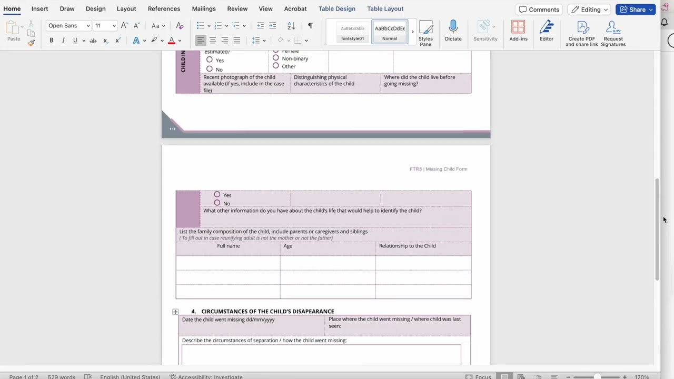This screenshot has height=379, width=674.
Task: Click the Add-ins icon
Action: [x=518, y=32]
